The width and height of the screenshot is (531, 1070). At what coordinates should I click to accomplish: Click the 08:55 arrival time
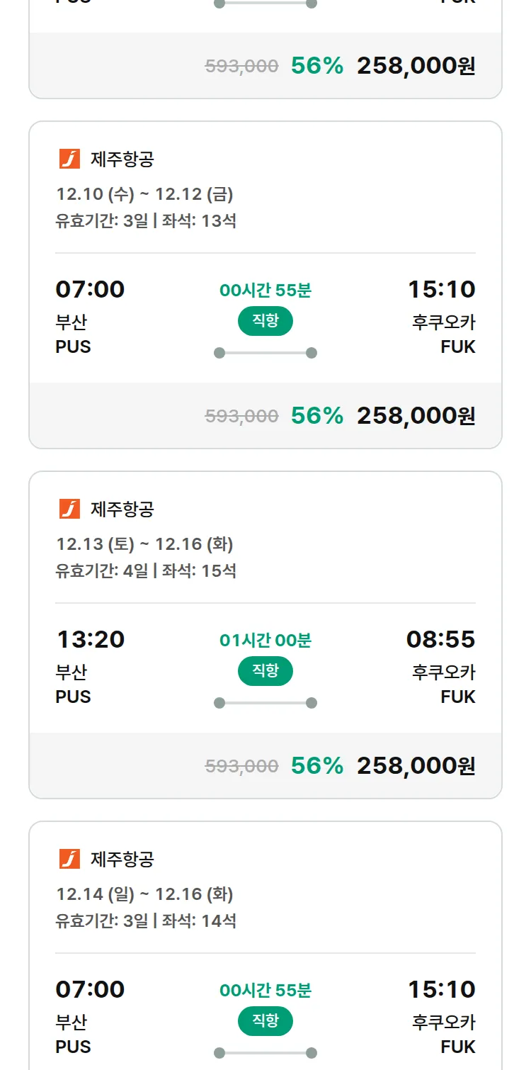click(440, 639)
